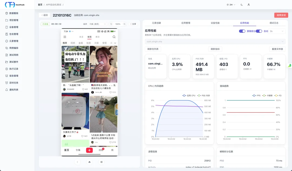Open the running girl post thumbnail
The height and width of the screenshot is (171, 292).
(104, 114)
